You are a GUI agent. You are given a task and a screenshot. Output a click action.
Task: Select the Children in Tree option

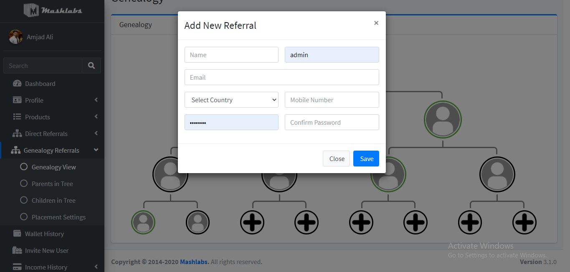point(24,200)
